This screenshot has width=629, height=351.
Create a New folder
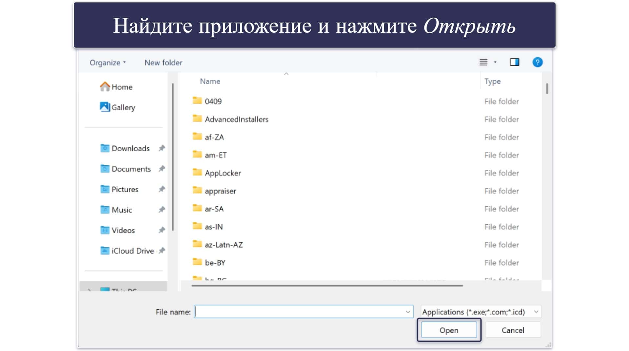pyautogui.click(x=163, y=63)
